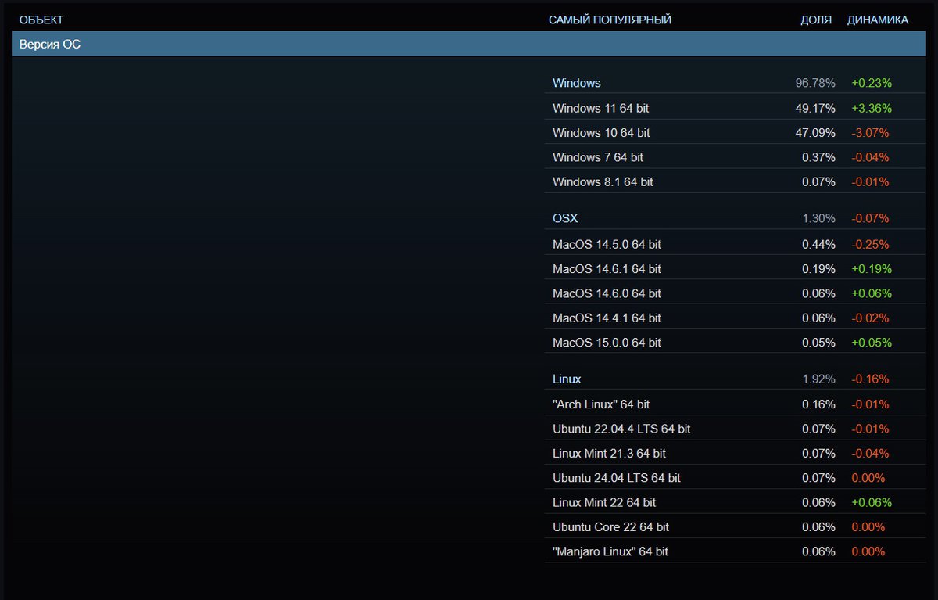Viewport: 938px width, 600px height.
Task: Select the "Manjaro Linux" 64 bit row
Action: click(610, 551)
